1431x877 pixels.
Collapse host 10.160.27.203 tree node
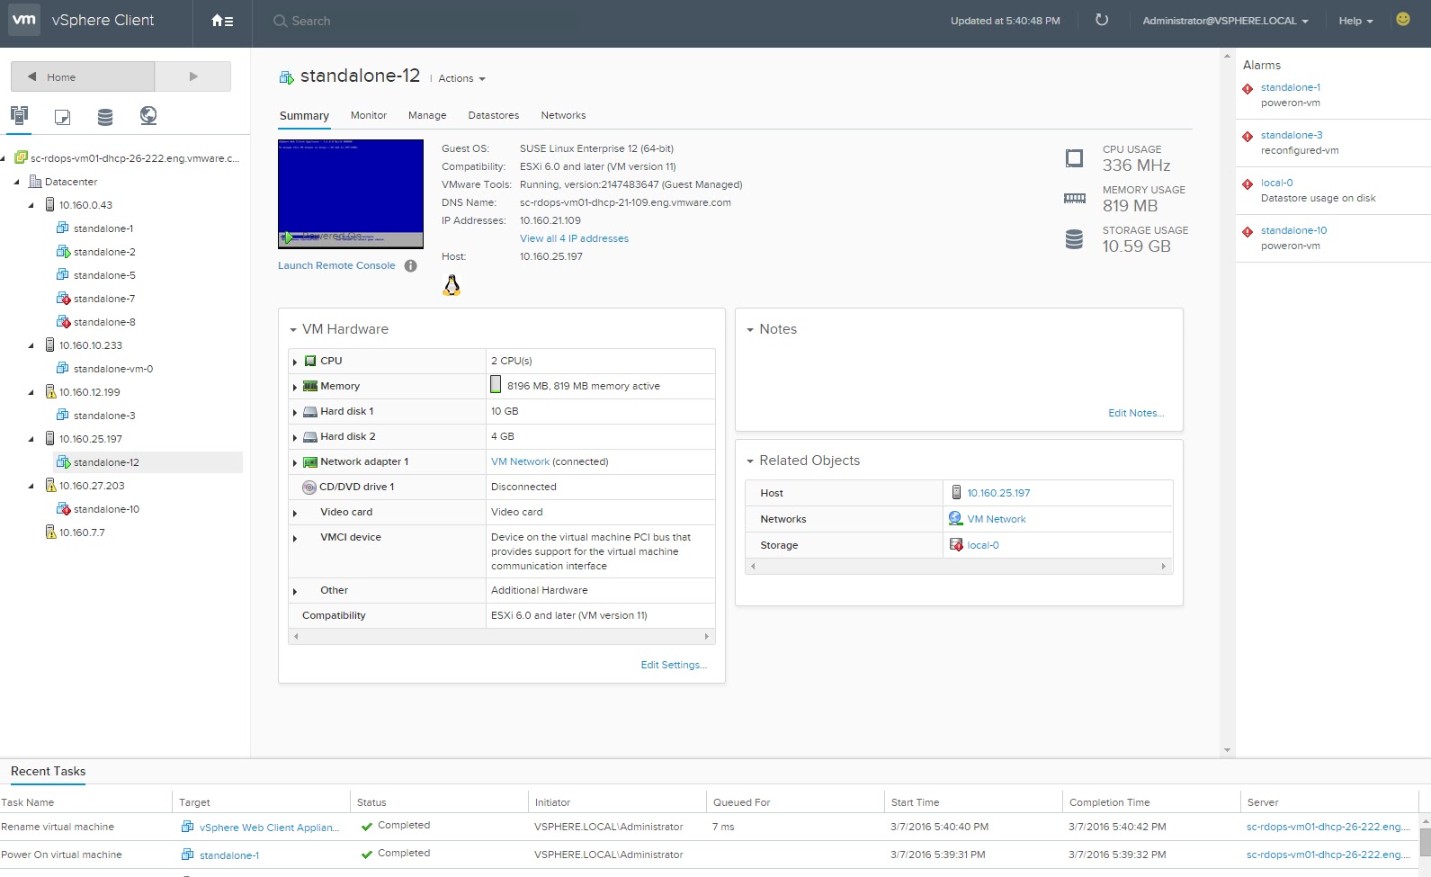31,486
